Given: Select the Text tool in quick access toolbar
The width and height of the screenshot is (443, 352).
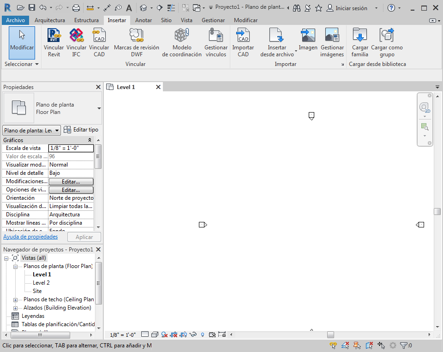Looking at the screenshot, I should pyautogui.click(x=129, y=8).
